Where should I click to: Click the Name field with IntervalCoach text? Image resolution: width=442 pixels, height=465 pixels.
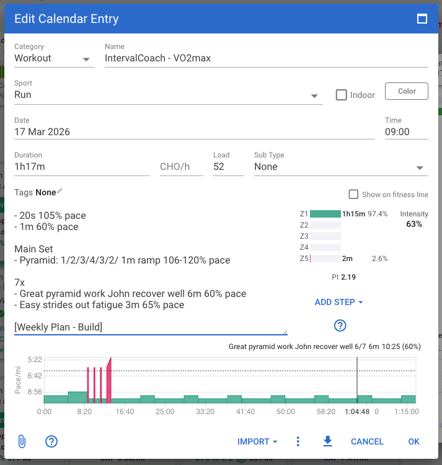click(x=267, y=58)
